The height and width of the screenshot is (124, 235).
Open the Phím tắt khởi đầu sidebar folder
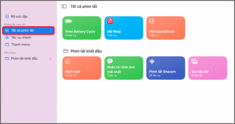tap(24, 58)
